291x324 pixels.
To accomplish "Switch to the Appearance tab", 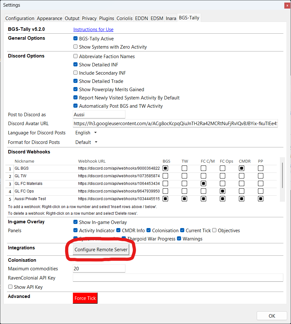I will pos(49,18).
